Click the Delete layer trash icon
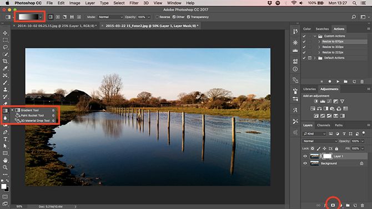372x209 pixels. point(362,205)
